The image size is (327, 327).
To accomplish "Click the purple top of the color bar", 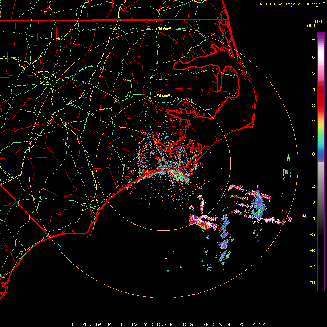I will (x=321, y=36).
